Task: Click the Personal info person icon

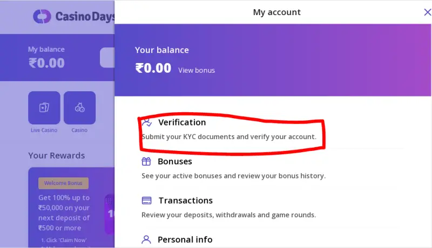Action: (x=146, y=239)
